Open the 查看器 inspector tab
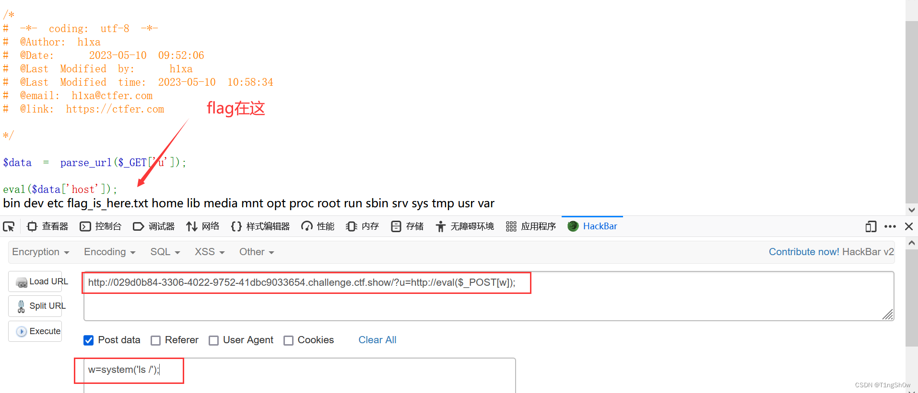Screen dimensions: 918x393 (48, 226)
